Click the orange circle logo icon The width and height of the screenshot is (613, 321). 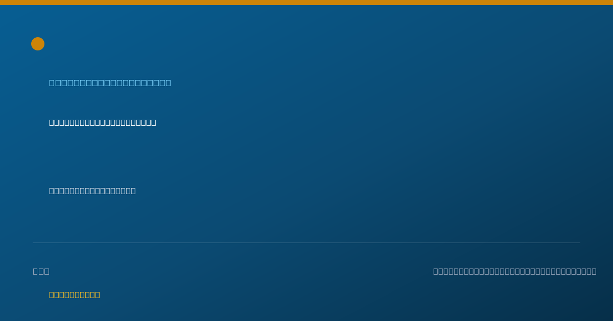coord(38,44)
